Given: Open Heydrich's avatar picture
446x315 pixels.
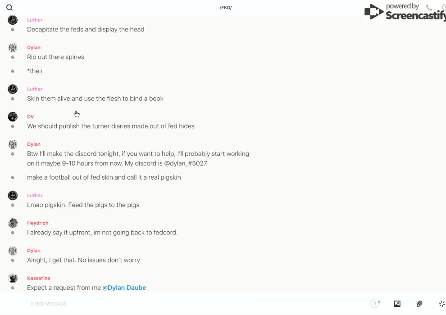Looking at the screenshot, I should tap(13, 223).
